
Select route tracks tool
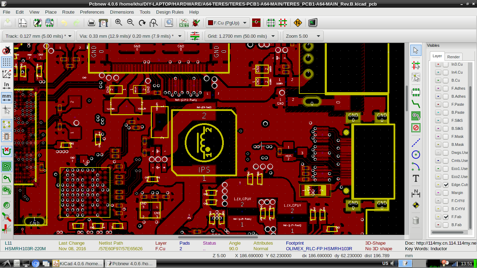coord(416,104)
